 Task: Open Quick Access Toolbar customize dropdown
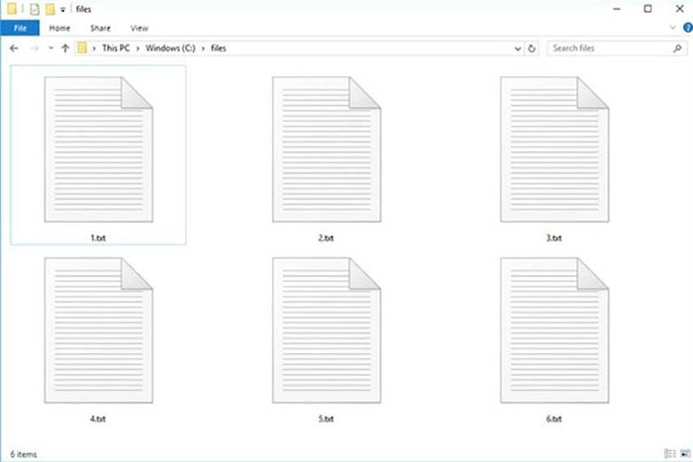[x=61, y=9]
